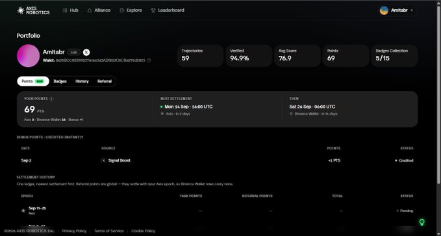The image size is (441, 236).
Task: Click the Sep 2 date cell
Action: tap(26, 161)
